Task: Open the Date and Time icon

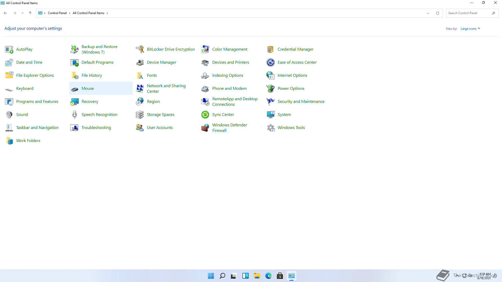Action: pyautogui.click(x=9, y=62)
